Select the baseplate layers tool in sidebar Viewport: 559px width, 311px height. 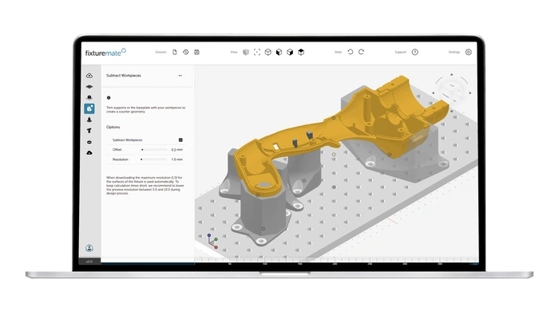[89, 86]
